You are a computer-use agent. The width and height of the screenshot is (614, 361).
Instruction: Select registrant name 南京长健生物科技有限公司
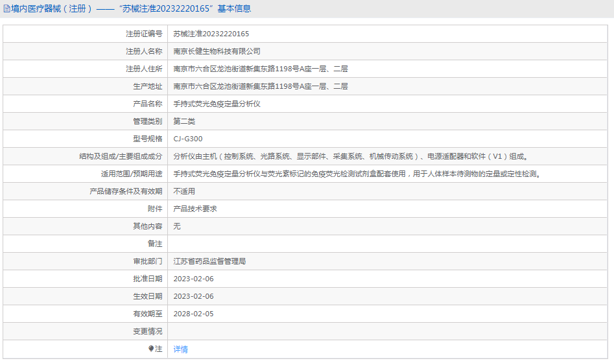(217, 51)
